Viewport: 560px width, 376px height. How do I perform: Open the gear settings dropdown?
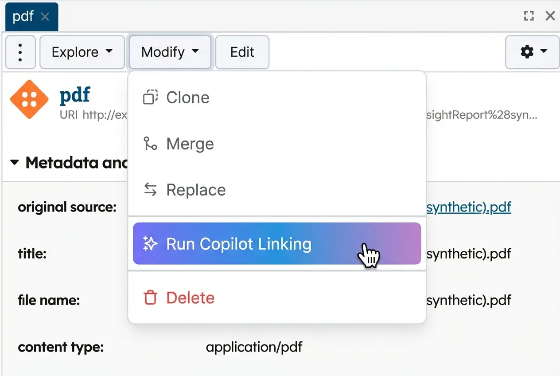point(533,52)
